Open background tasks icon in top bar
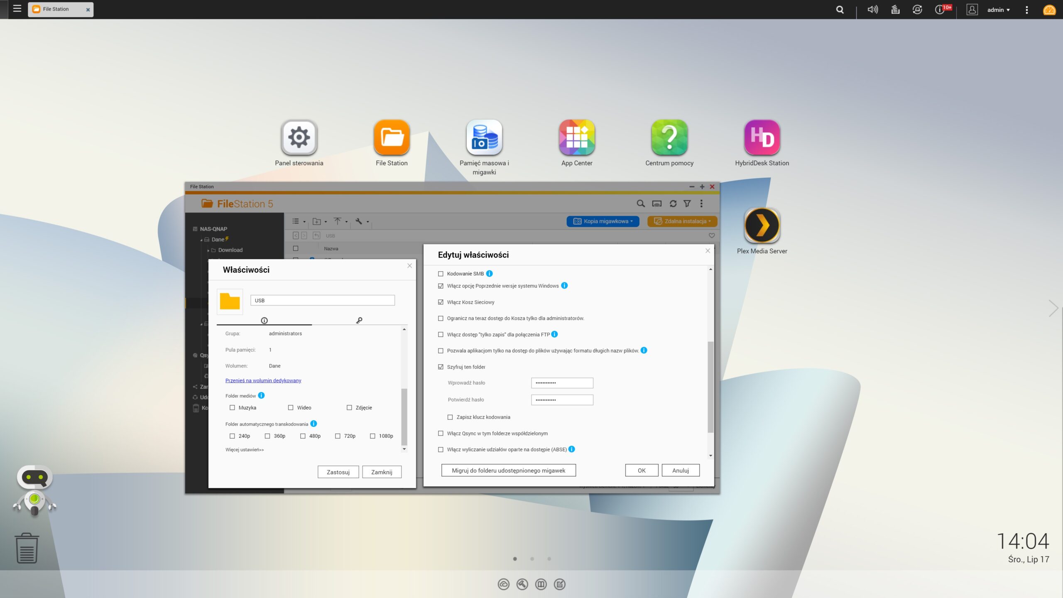This screenshot has width=1063, height=598. pos(895,10)
